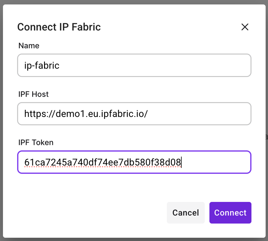Focus the IPF Token input field
This screenshot has height=241, width=268.
point(134,162)
